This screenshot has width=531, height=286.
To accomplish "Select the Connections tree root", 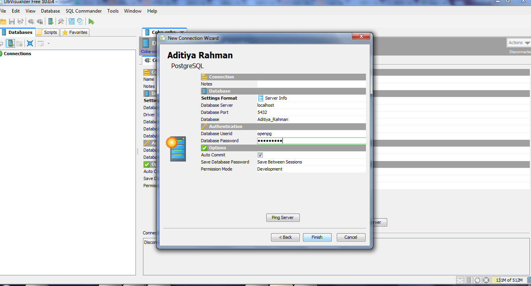I will click(x=17, y=54).
